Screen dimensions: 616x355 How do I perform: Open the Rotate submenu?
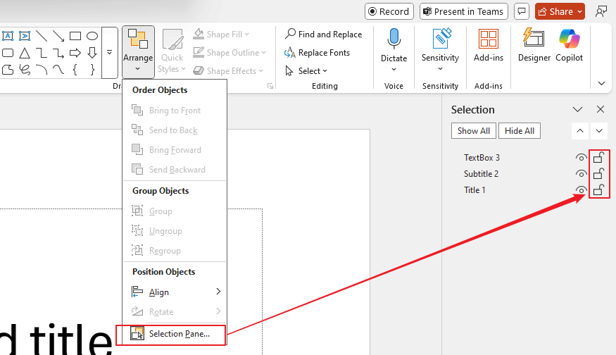(175, 312)
